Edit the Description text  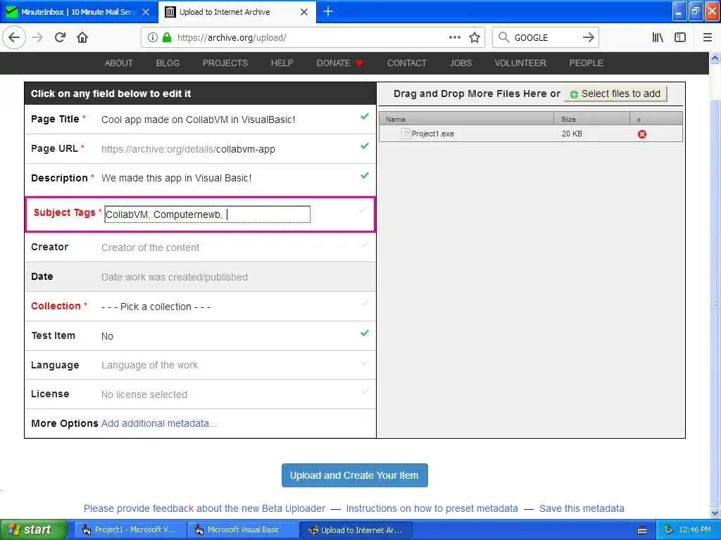coord(176,178)
